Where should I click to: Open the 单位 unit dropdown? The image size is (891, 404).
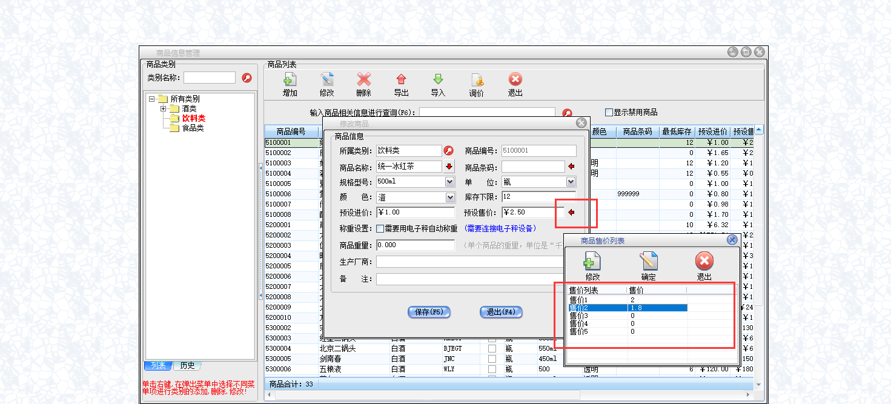(571, 182)
